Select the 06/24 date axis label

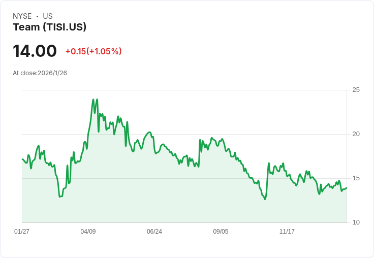click(x=154, y=232)
